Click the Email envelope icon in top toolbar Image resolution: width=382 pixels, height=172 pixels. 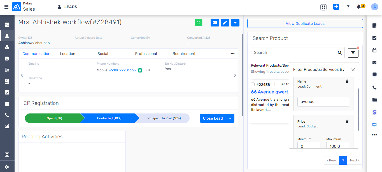tap(215, 23)
